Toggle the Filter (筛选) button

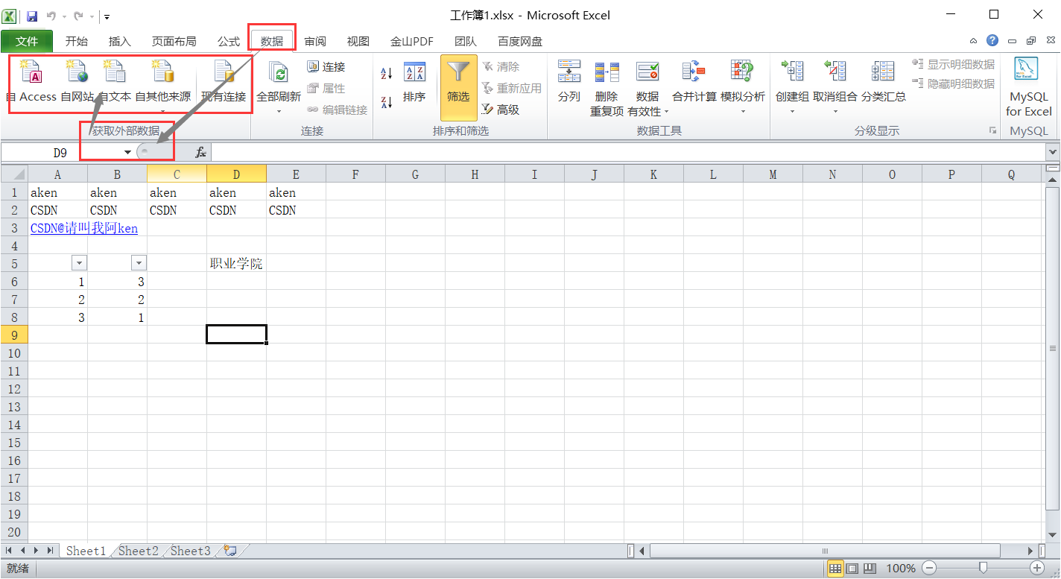pyautogui.click(x=458, y=87)
